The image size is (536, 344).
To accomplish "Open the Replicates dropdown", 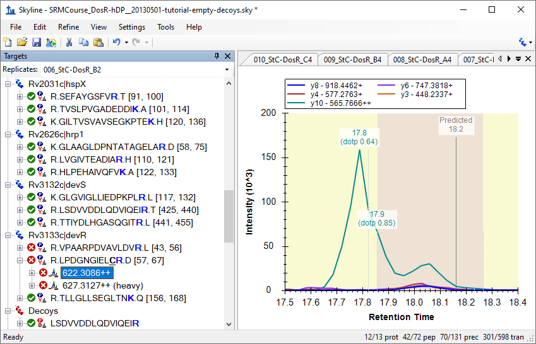I will pyautogui.click(x=227, y=69).
